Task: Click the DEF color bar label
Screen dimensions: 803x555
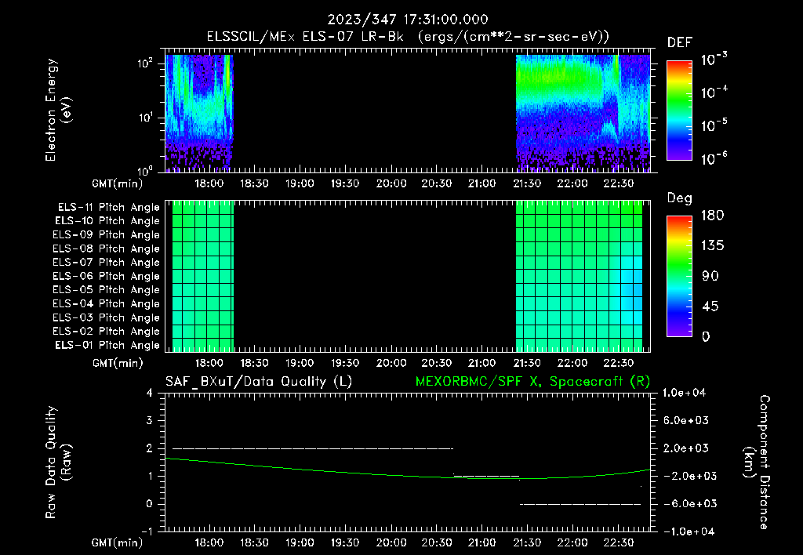Action: pos(680,42)
